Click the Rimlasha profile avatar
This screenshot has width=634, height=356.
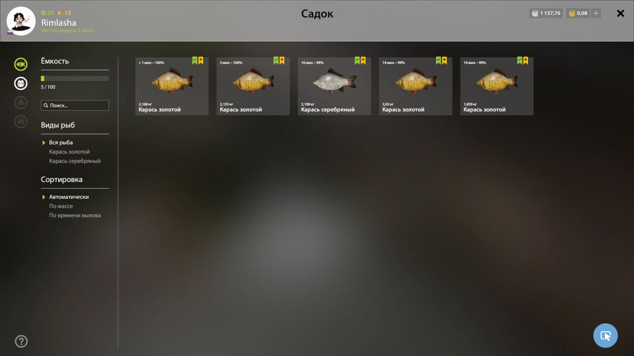pos(21,21)
